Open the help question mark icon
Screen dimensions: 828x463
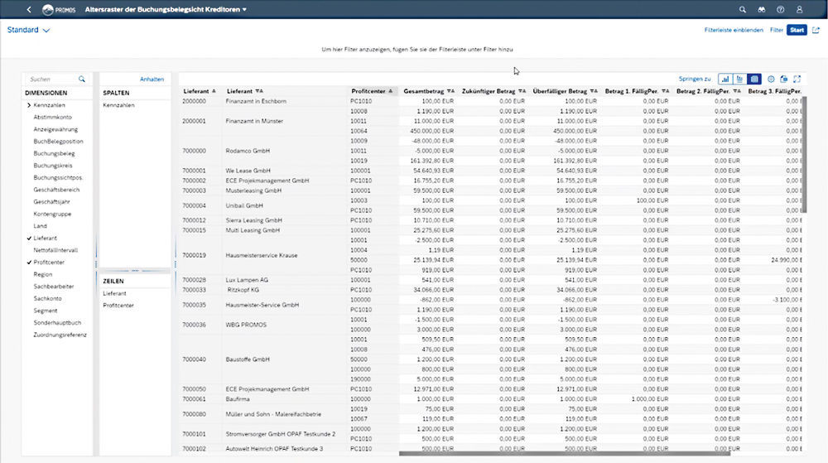[780, 9]
